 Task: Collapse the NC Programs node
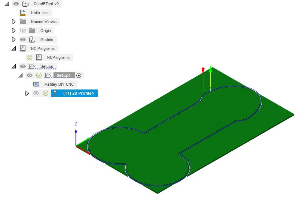13,48
